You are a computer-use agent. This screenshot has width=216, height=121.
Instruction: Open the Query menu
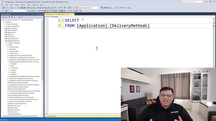click(x=17, y=5)
